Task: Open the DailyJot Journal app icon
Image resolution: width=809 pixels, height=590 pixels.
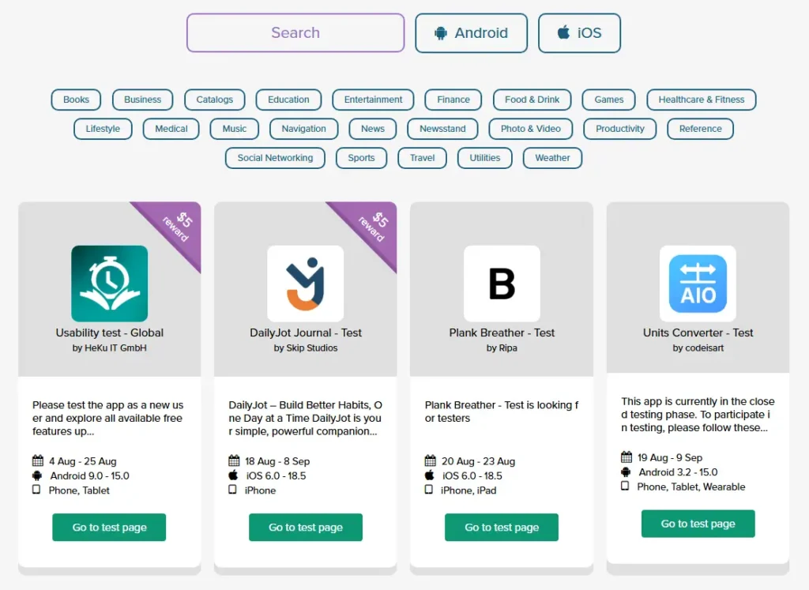Action: coord(306,284)
